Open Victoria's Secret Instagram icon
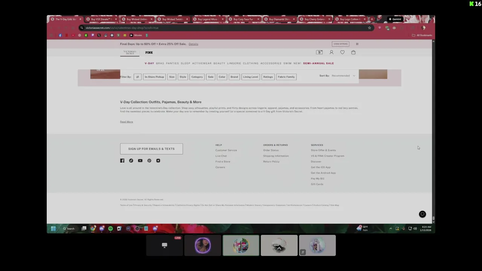Screen dimensions: 482x271 (x=158, y=161)
